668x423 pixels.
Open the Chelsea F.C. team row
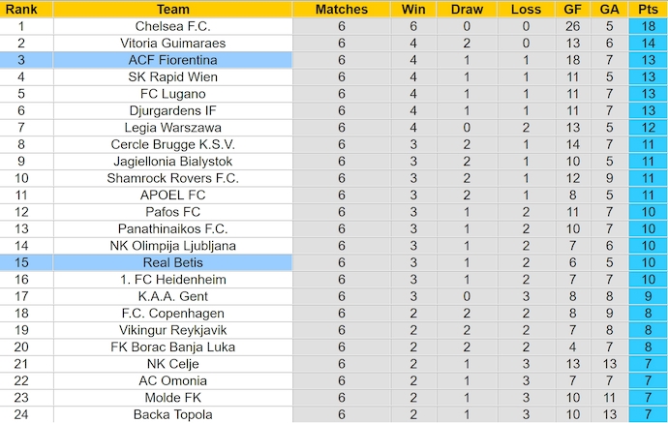point(172,26)
